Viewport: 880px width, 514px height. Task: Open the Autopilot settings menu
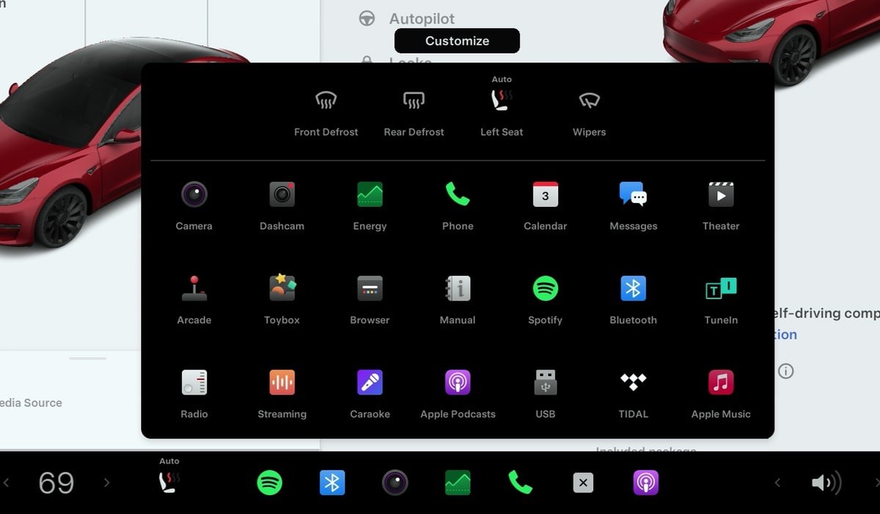407,18
